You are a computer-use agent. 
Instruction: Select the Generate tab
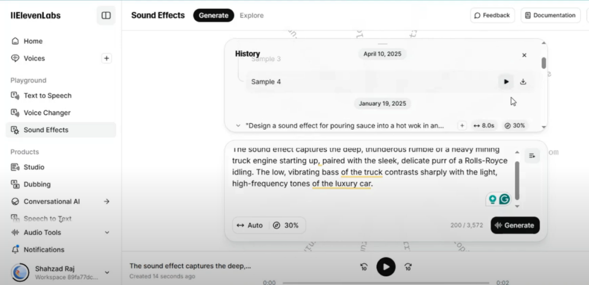[213, 15]
